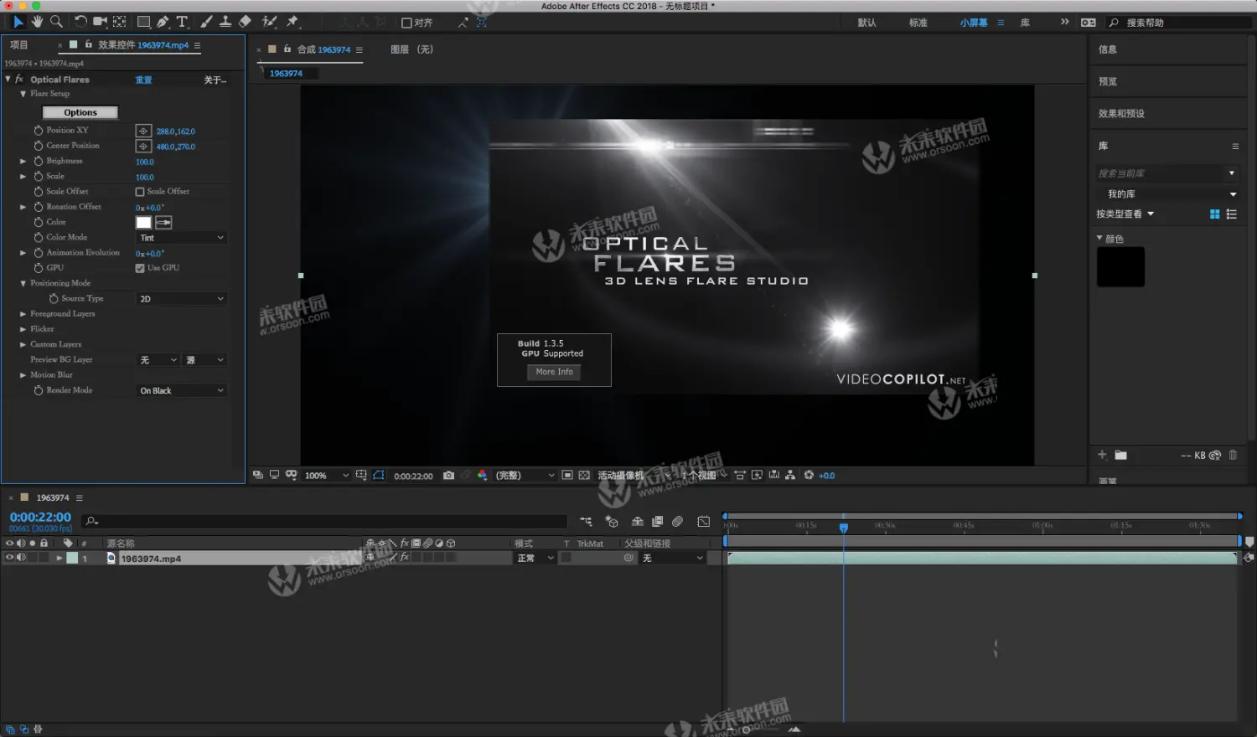Screen dimensions: 1257x737
Task: Open the Color Mode Tint dropdown
Action: (182, 238)
